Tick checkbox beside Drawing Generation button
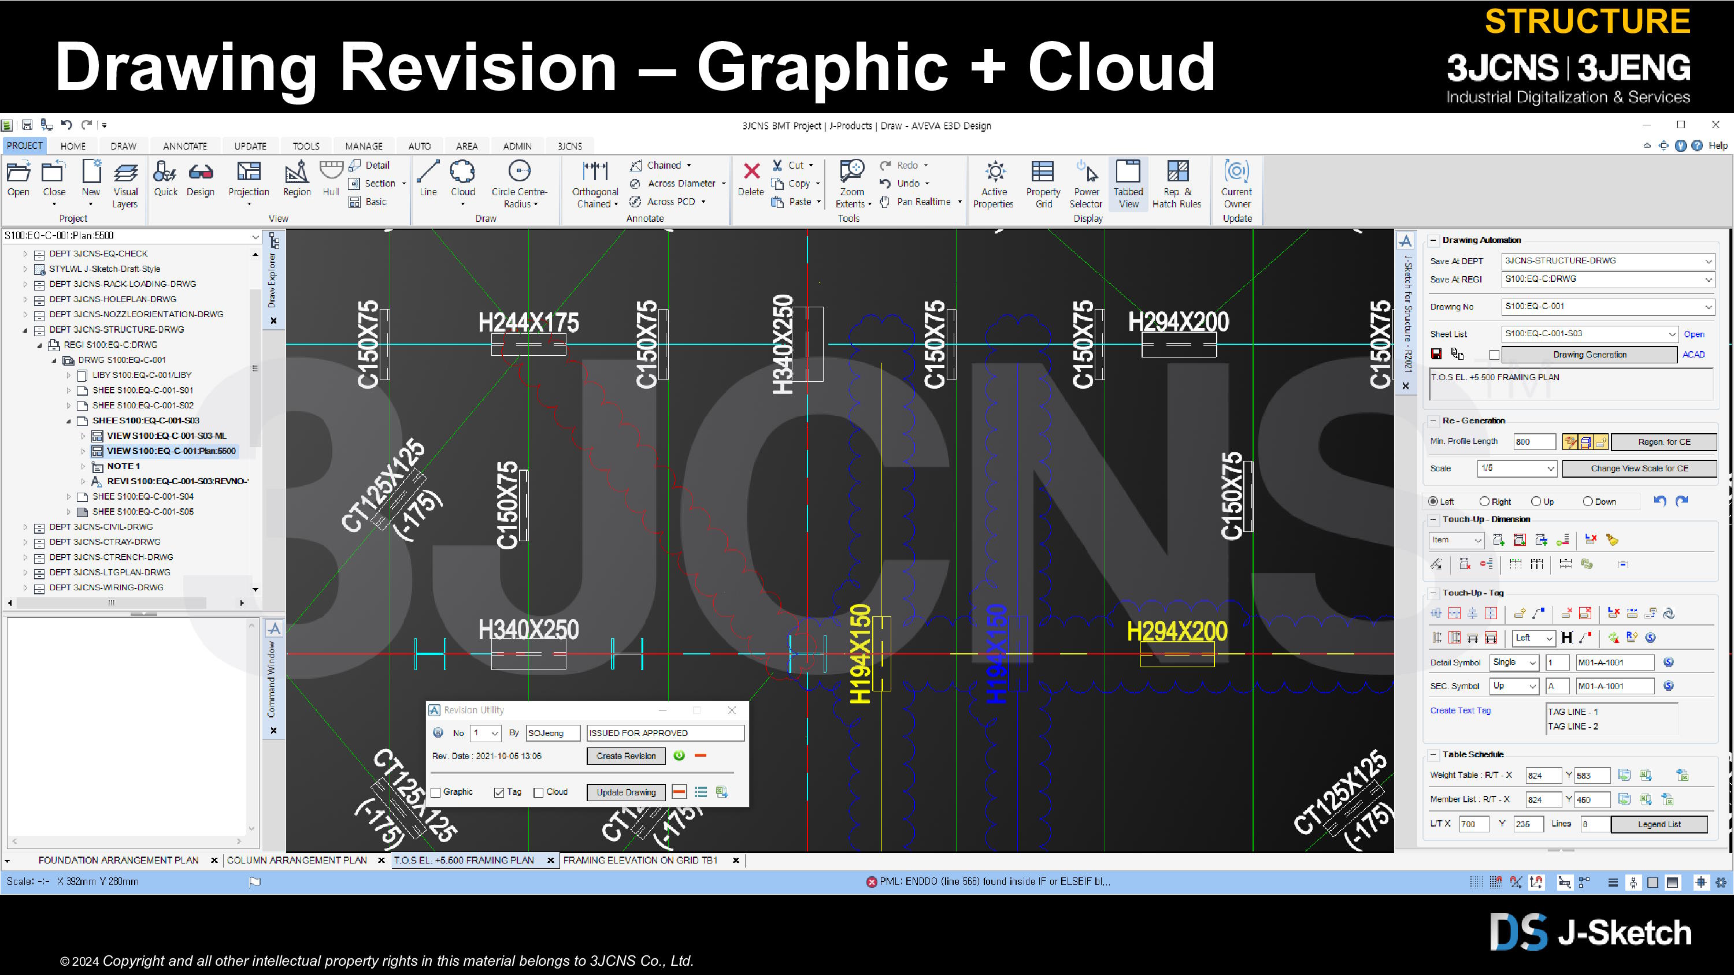 point(1494,355)
